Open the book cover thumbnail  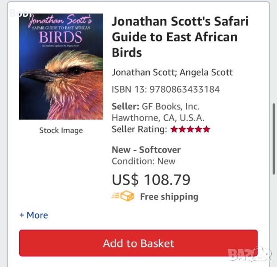coord(61,67)
